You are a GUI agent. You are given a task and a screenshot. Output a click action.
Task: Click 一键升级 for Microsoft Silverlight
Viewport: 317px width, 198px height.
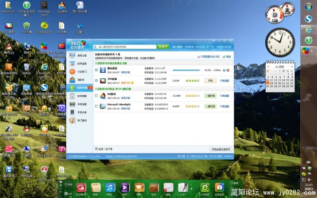point(210,106)
